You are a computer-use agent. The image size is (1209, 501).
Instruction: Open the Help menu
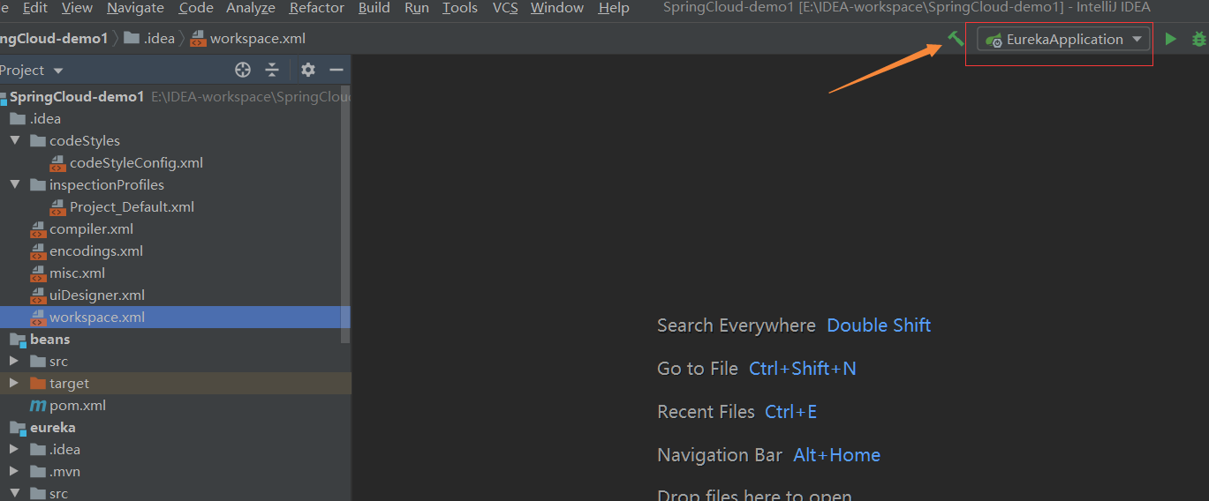coord(614,8)
